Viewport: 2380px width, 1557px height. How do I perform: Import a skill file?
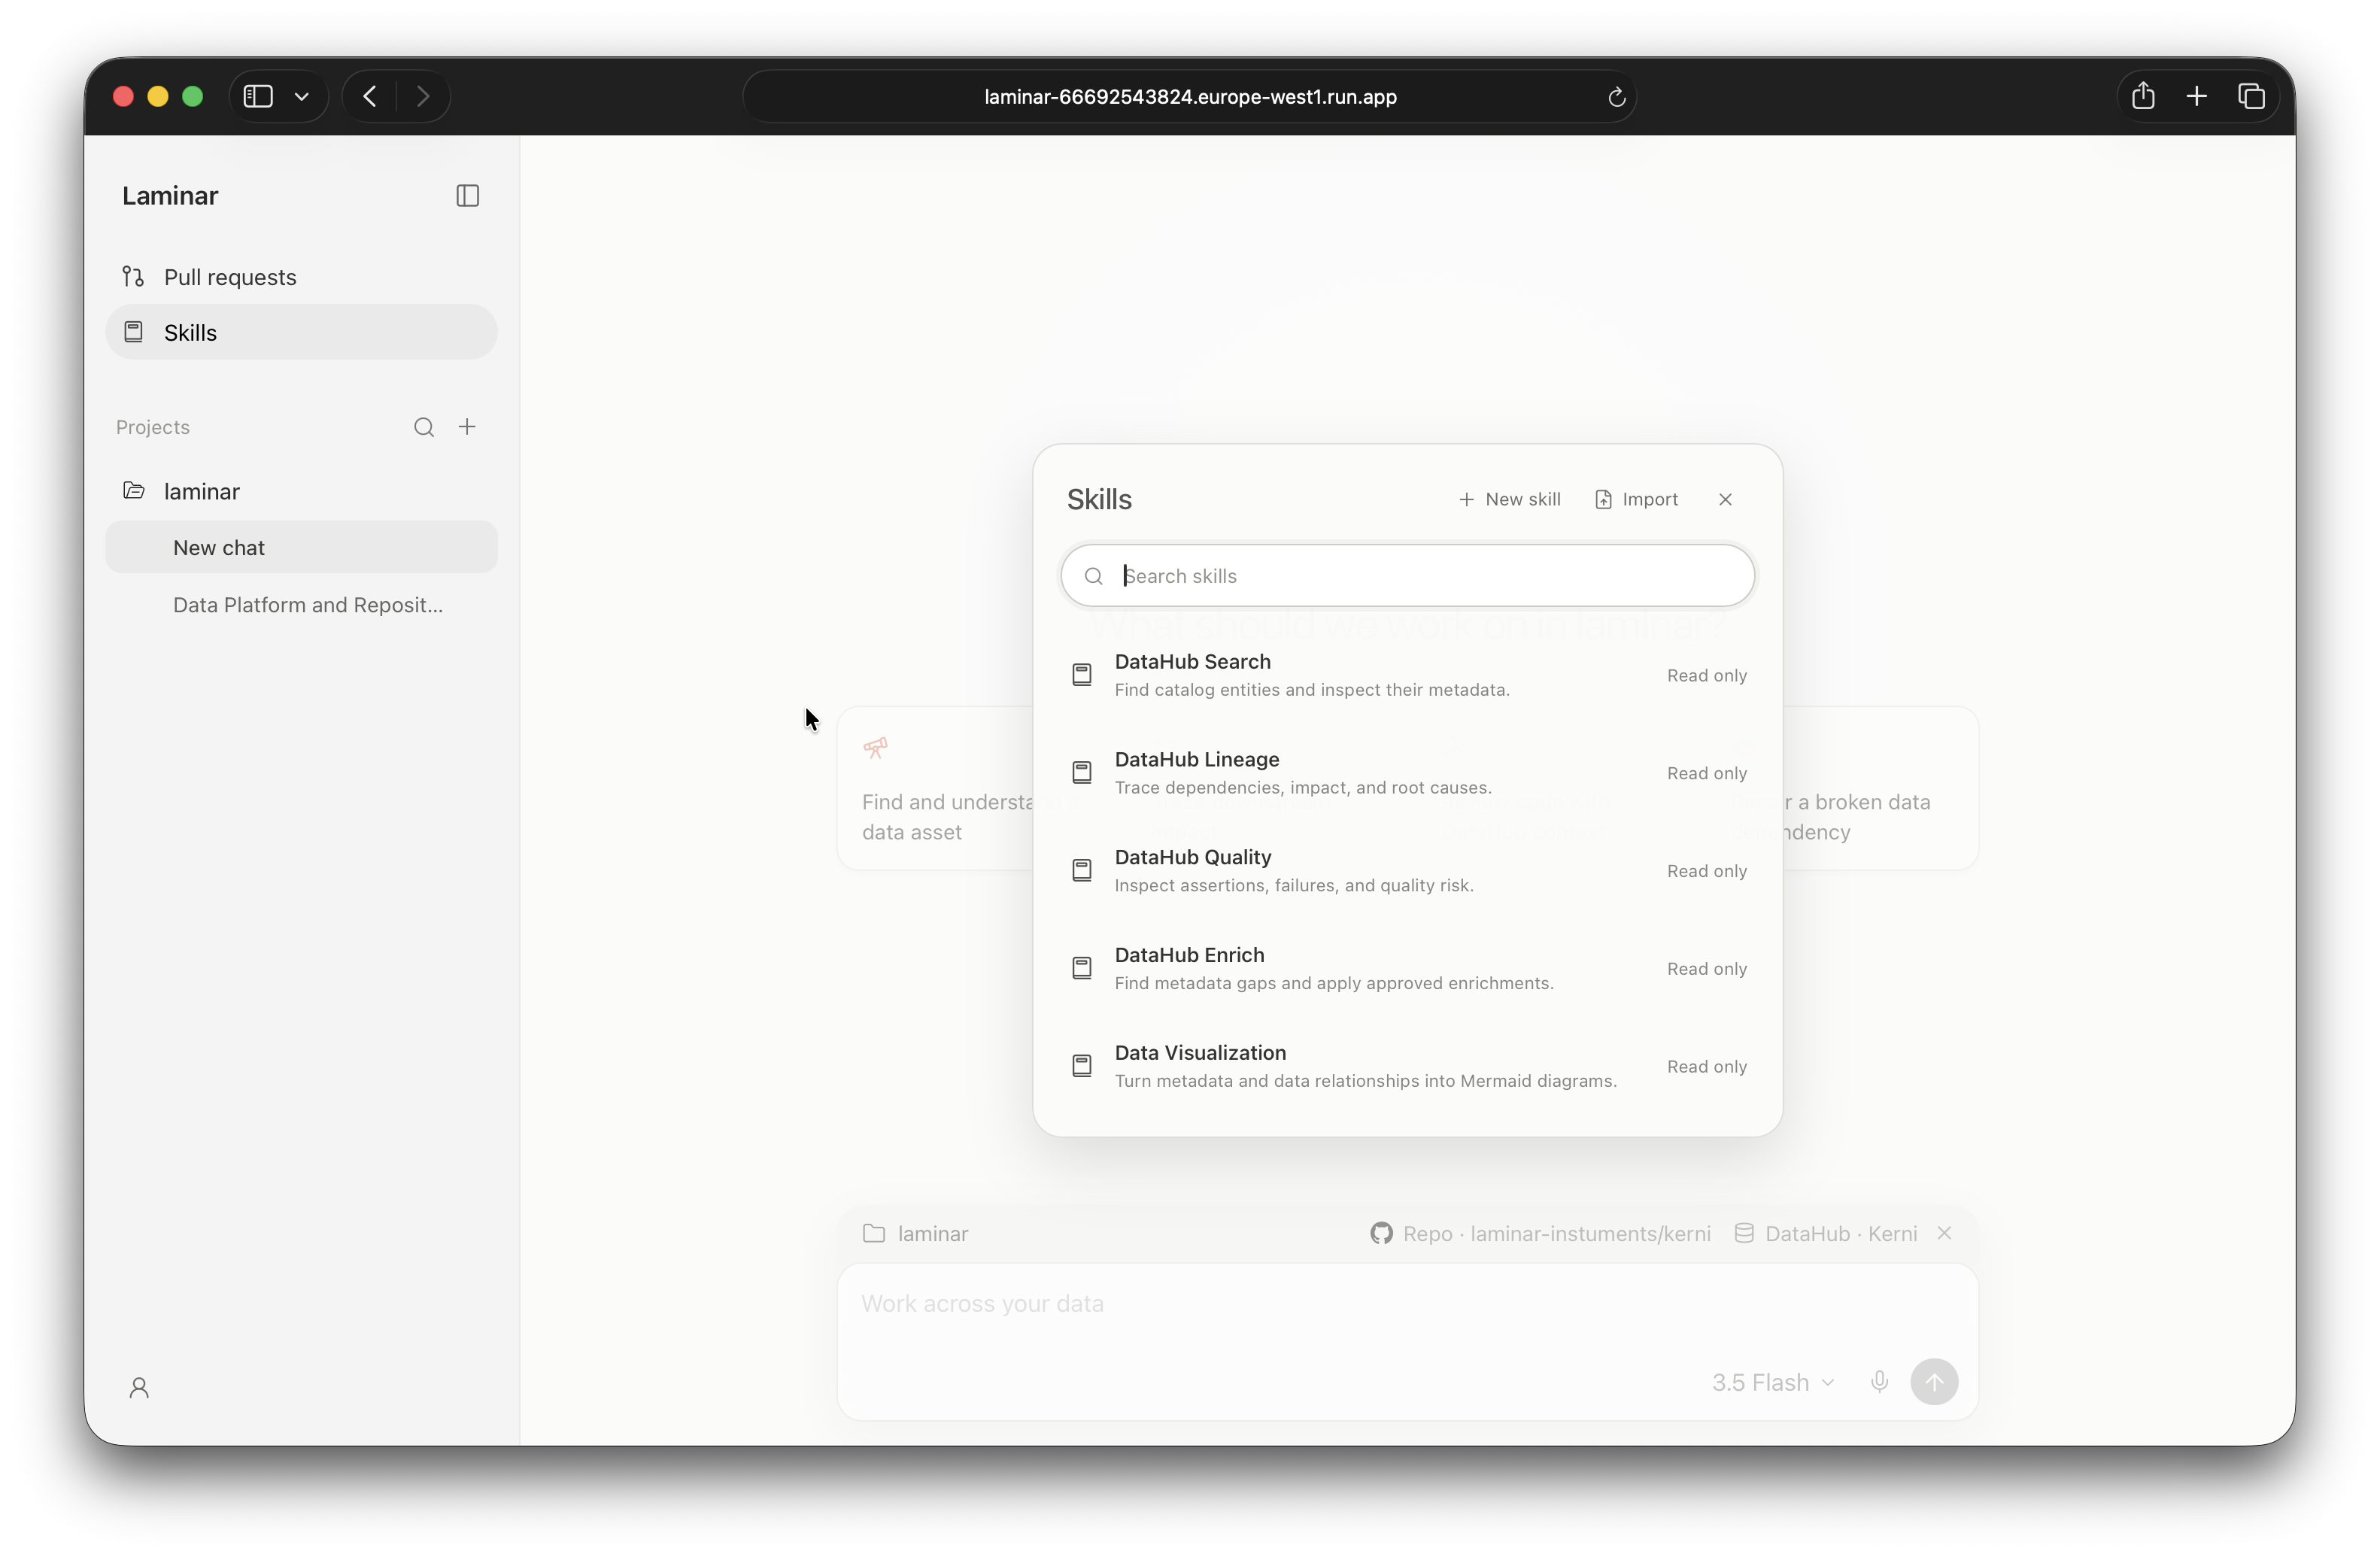tap(1636, 499)
